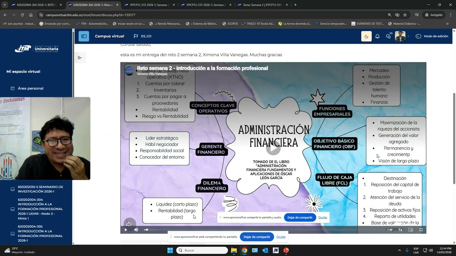The image size is (456, 256).
Task: Click taskbar microphone icon
Action: click(x=407, y=250)
